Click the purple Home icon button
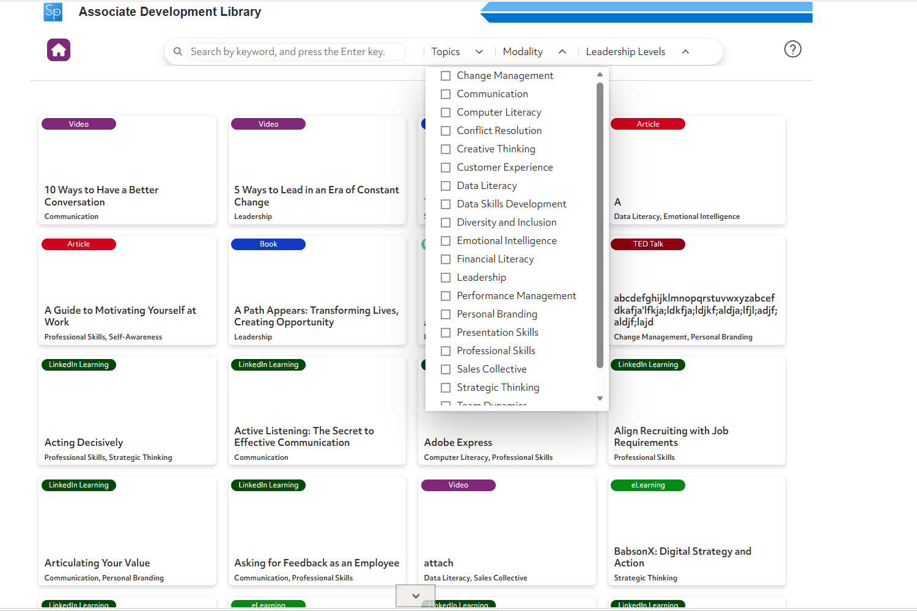The width and height of the screenshot is (917, 611). 59,50
